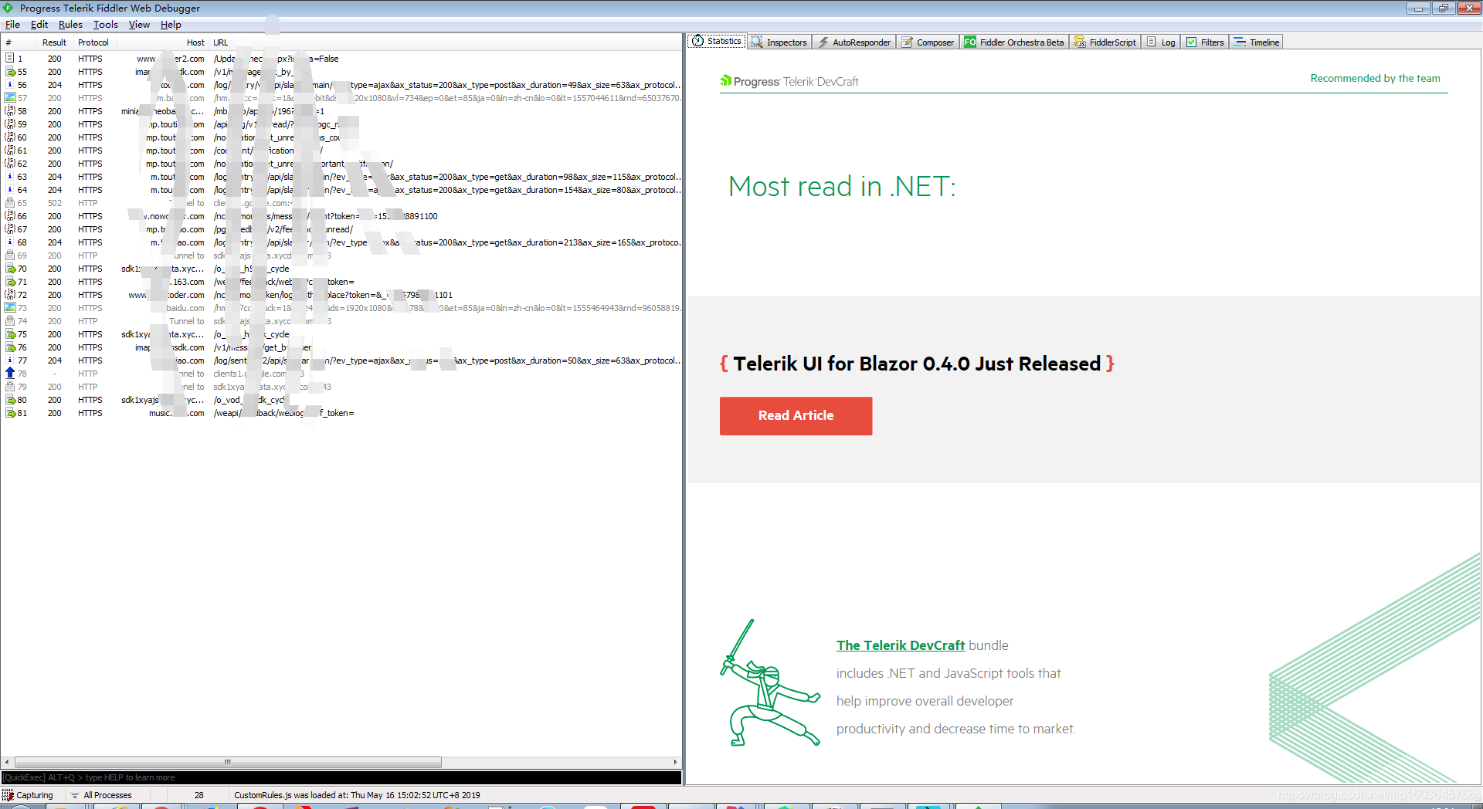Screen dimensions: 1483x809
Task: Click the Log tab document icon
Action: click(x=1152, y=42)
